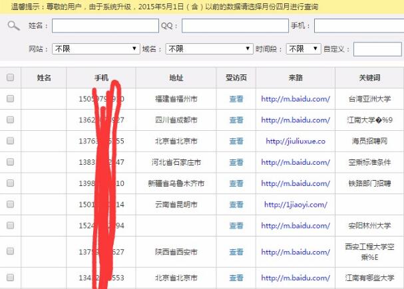The image size is (404, 289).
Task: Click the magnifying glass search icon
Action: pyautogui.click(x=13, y=26)
